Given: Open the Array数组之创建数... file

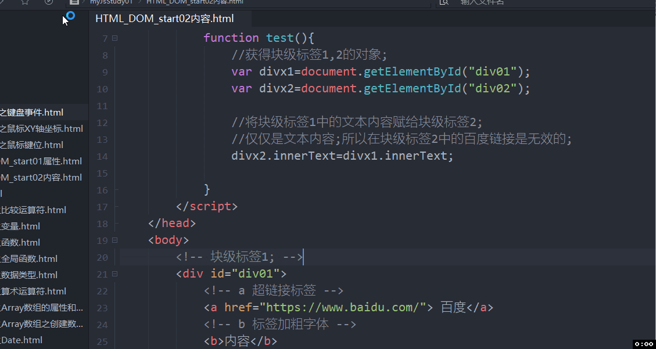Looking at the screenshot, I should coord(42,325).
